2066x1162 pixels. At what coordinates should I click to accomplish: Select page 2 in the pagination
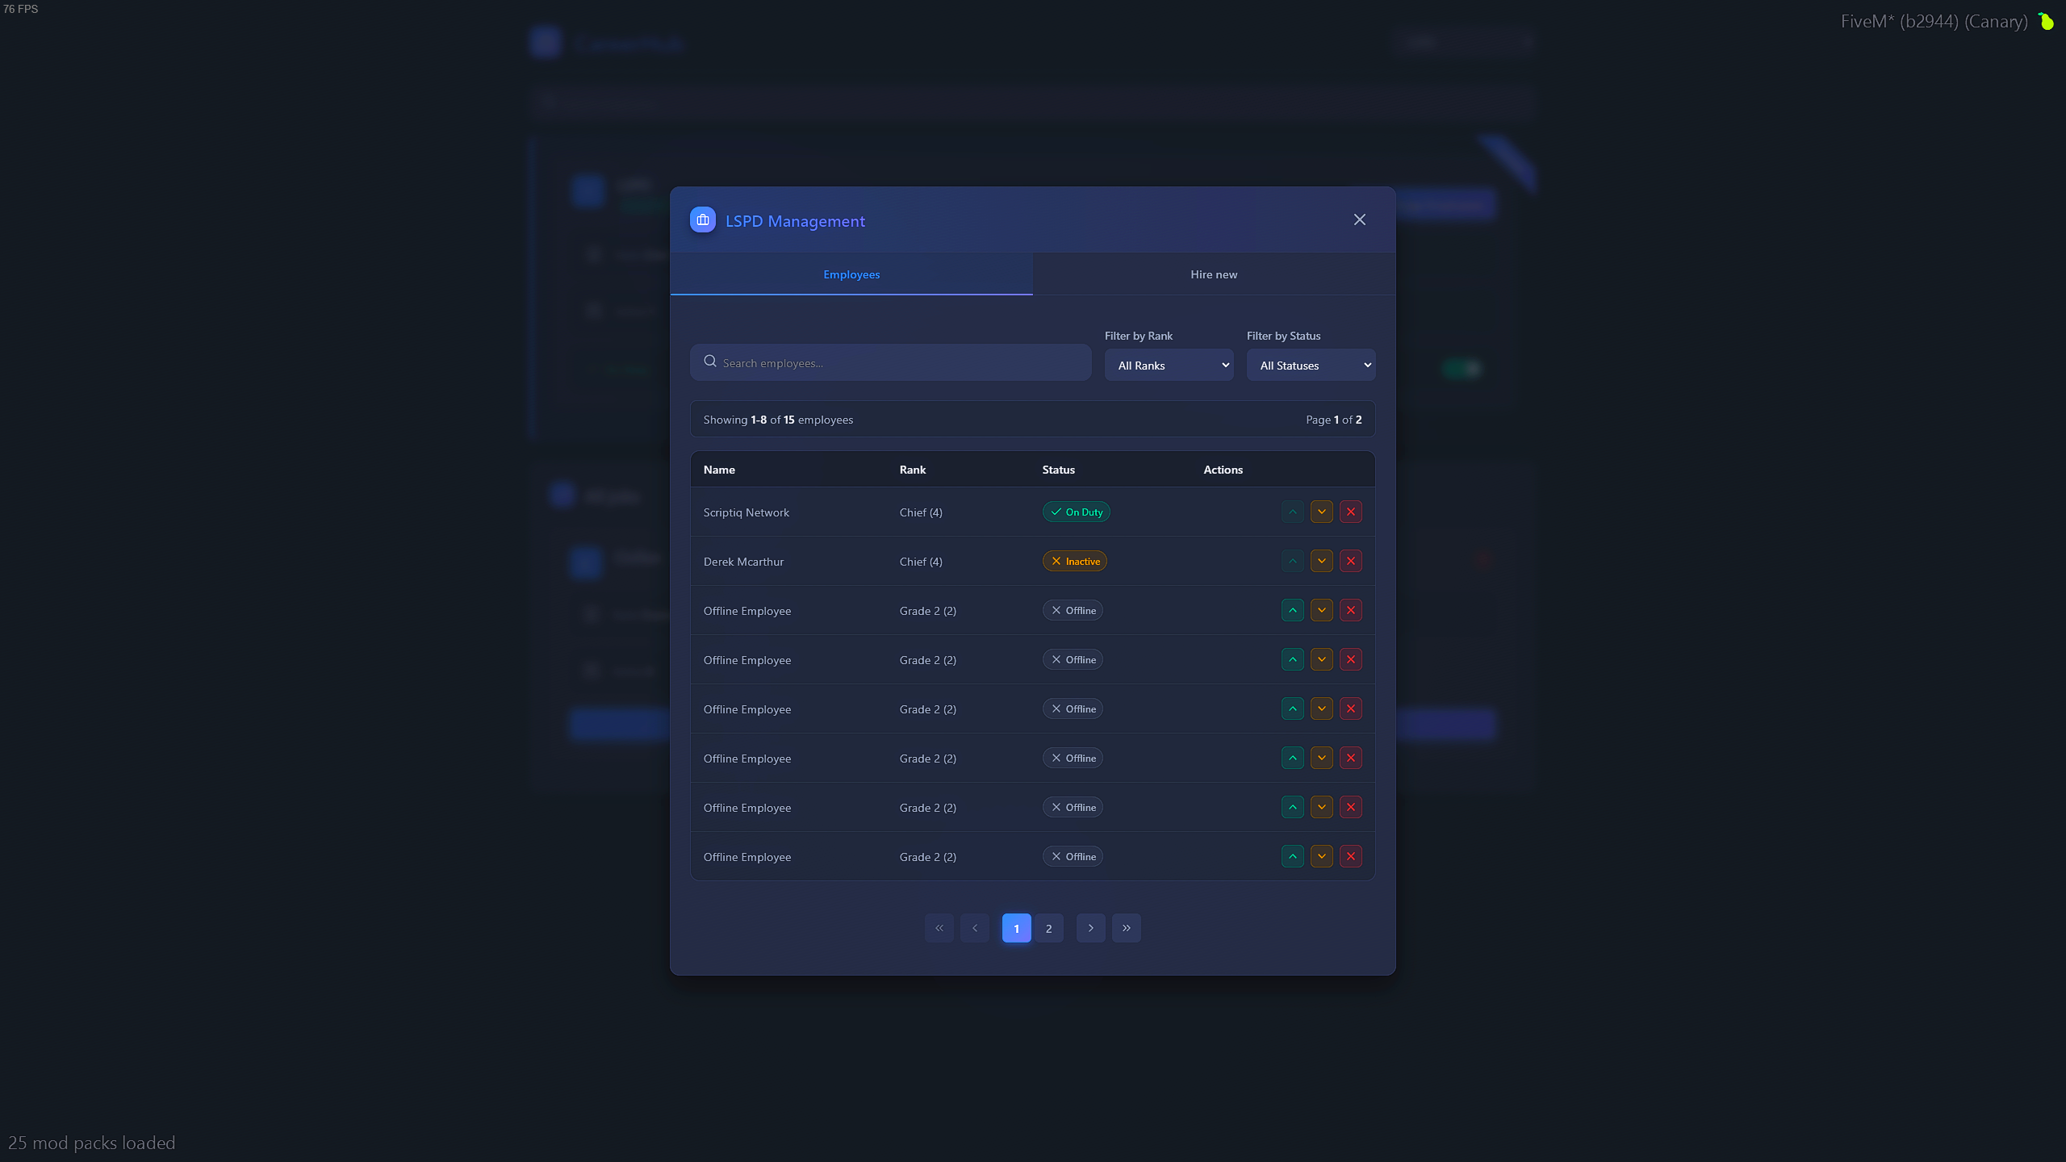click(1048, 928)
